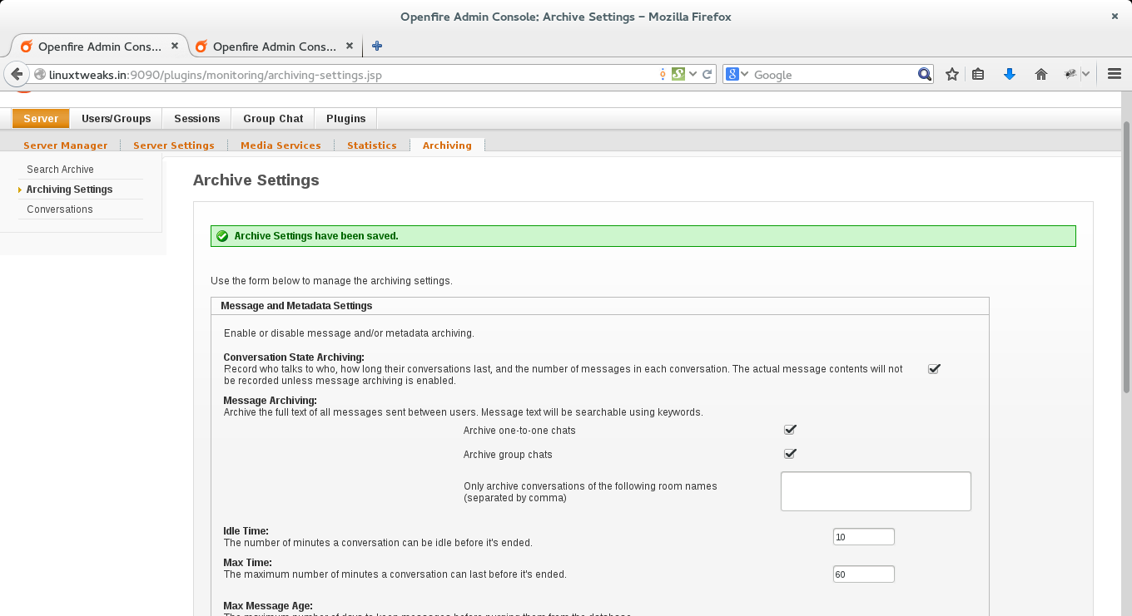Click the Google search magnifier icon
The height and width of the screenshot is (616, 1132).
click(x=925, y=74)
